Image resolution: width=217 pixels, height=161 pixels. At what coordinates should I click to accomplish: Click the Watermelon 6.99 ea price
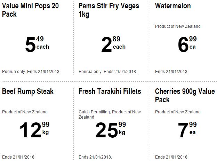(x=187, y=45)
